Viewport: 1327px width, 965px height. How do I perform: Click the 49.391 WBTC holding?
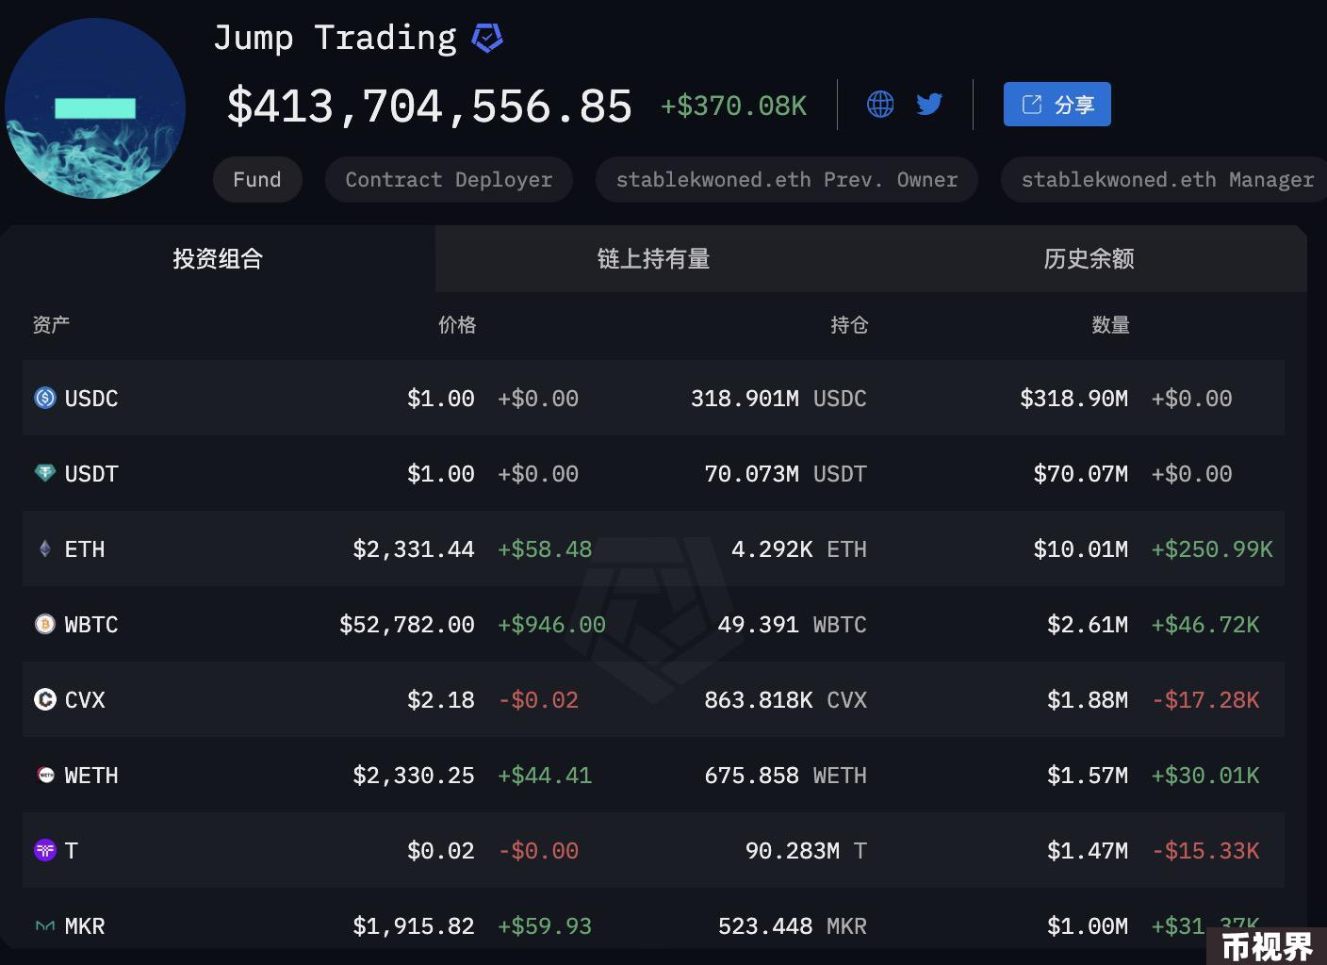[x=792, y=625]
